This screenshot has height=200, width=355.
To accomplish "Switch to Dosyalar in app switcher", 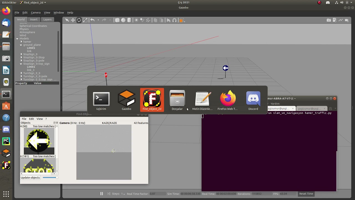I will [177, 100].
